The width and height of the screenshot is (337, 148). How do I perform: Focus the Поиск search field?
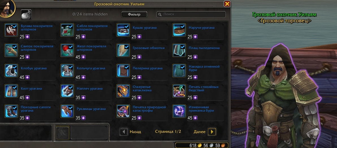tap(191, 14)
